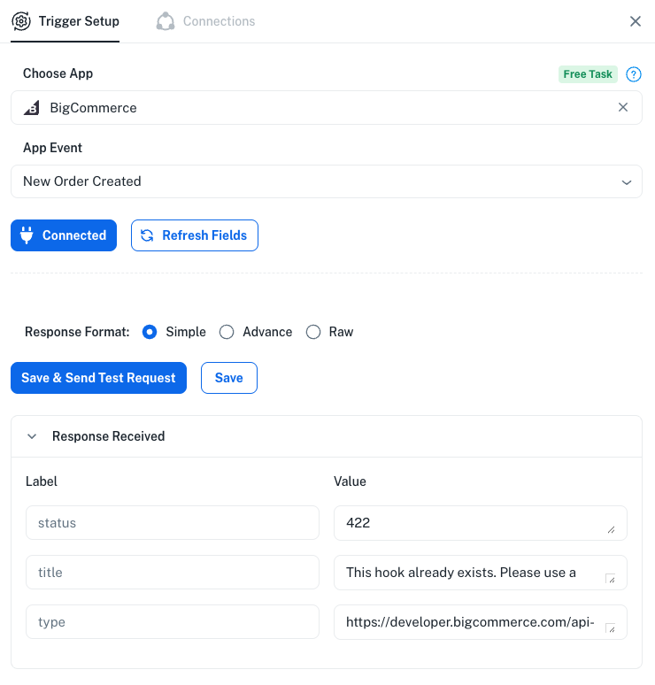The image size is (655, 685).
Task: Select the Raw response format
Action: coord(312,332)
